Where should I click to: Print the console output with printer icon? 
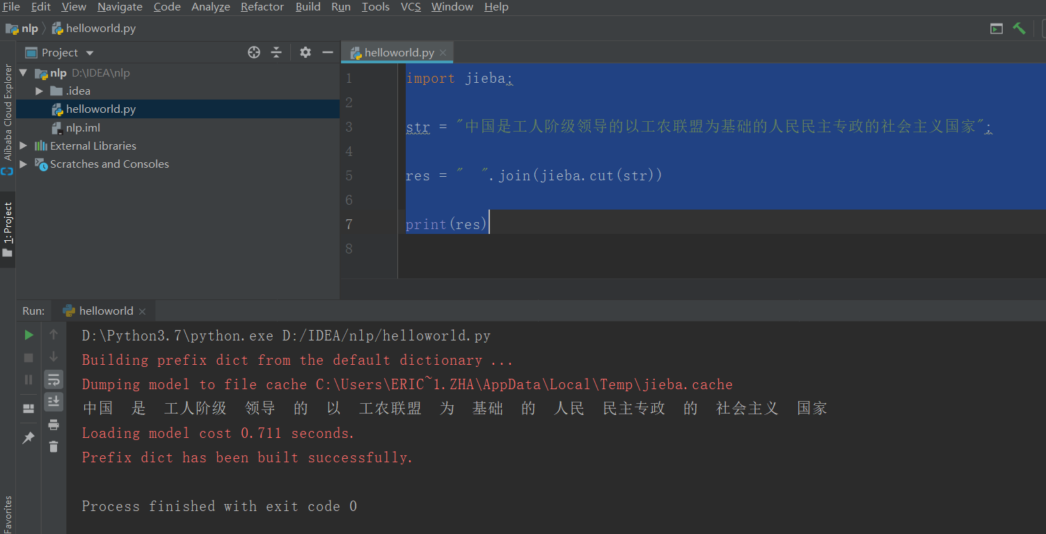click(54, 425)
